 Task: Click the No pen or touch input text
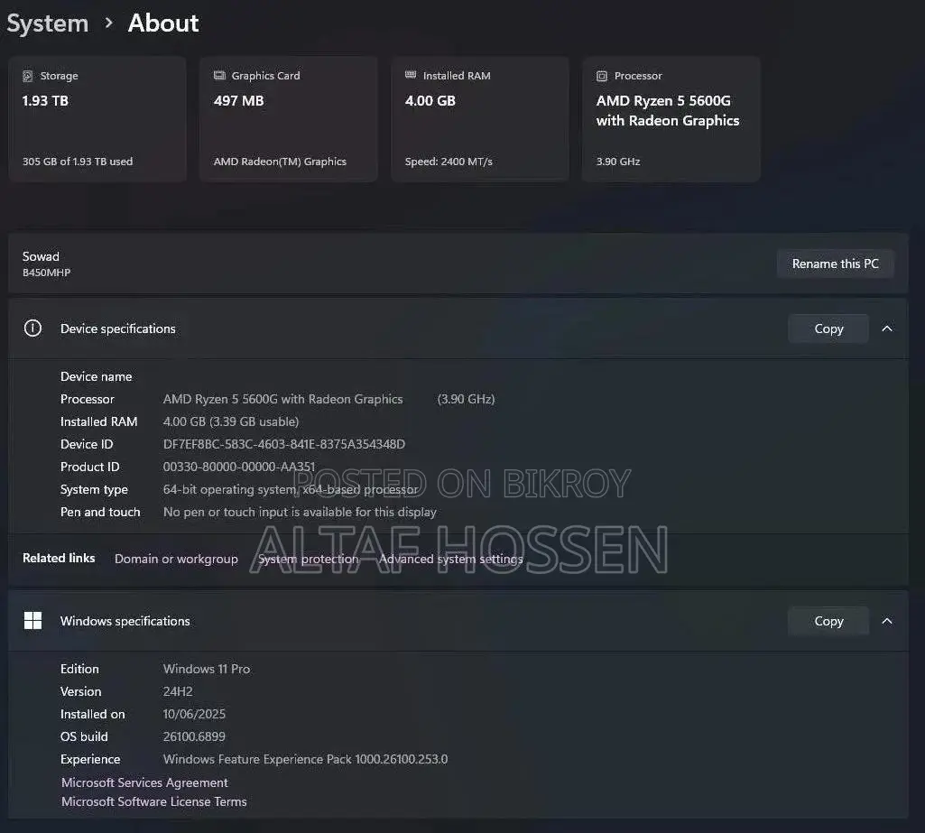click(300, 512)
